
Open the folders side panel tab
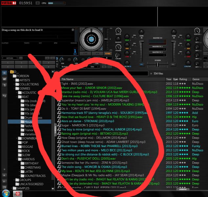(55, 130)
